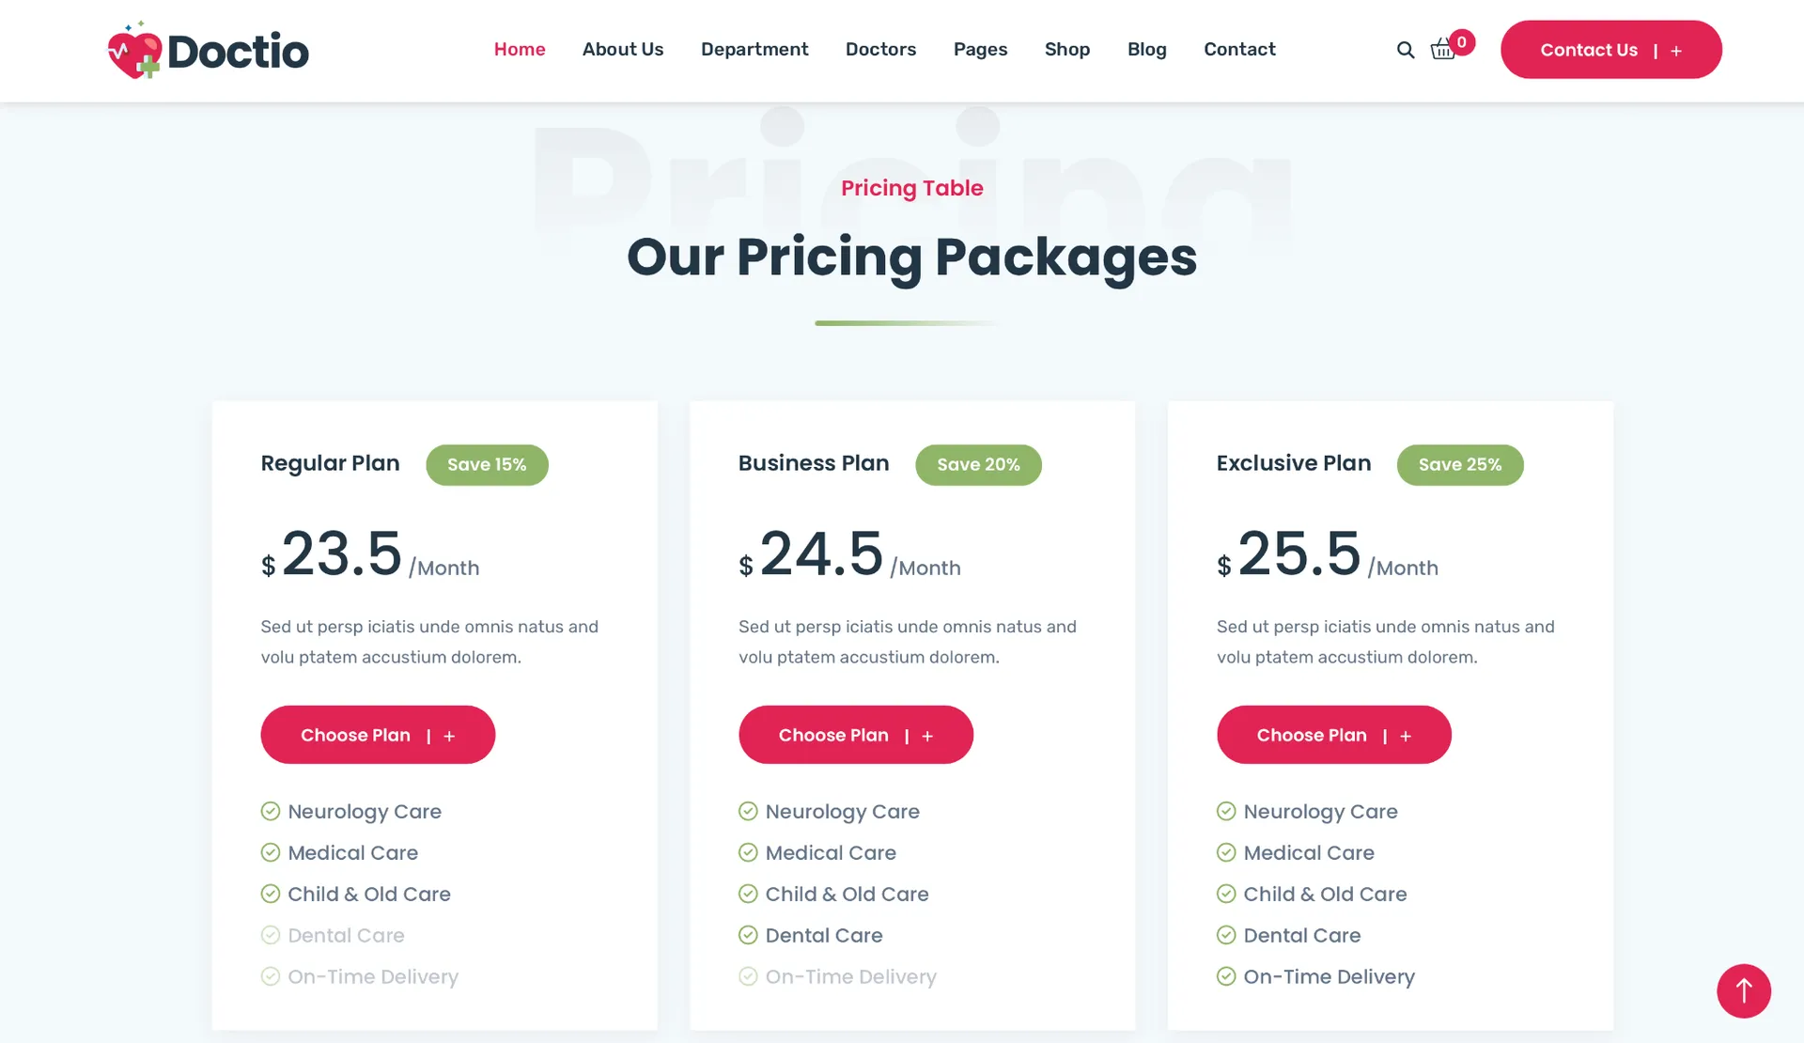Image resolution: width=1804 pixels, height=1043 pixels.
Task: Click the search magnifier icon
Action: pyautogui.click(x=1405, y=50)
